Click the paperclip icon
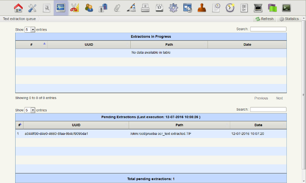Screen dimensions: 306x183 pos(117,8)
